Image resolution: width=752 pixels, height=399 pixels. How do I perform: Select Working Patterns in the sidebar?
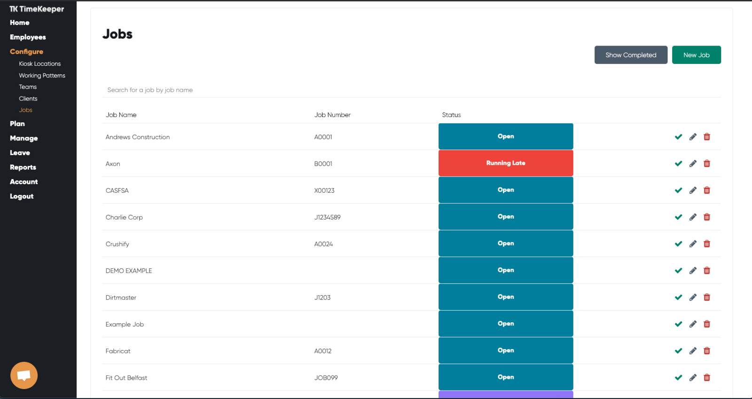(x=42, y=76)
